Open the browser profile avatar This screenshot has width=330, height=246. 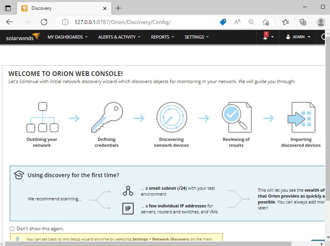(x=321, y=22)
